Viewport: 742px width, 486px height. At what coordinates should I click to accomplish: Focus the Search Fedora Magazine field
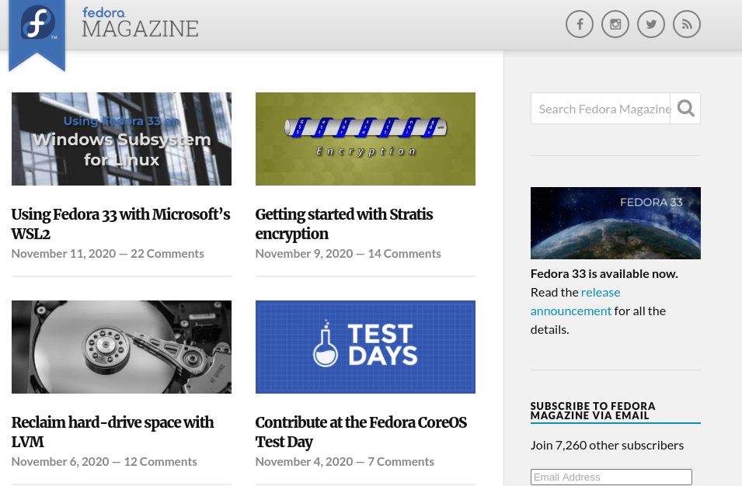tap(601, 109)
